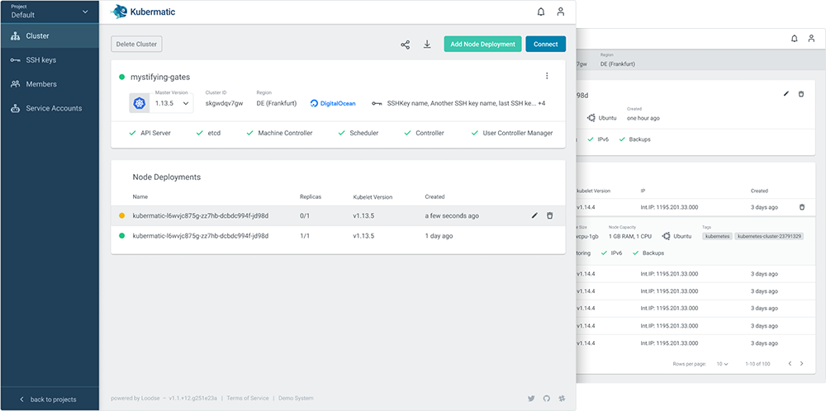Click mystifying-gates cluster name
The height and width of the screenshot is (411, 826).
pyautogui.click(x=160, y=77)
